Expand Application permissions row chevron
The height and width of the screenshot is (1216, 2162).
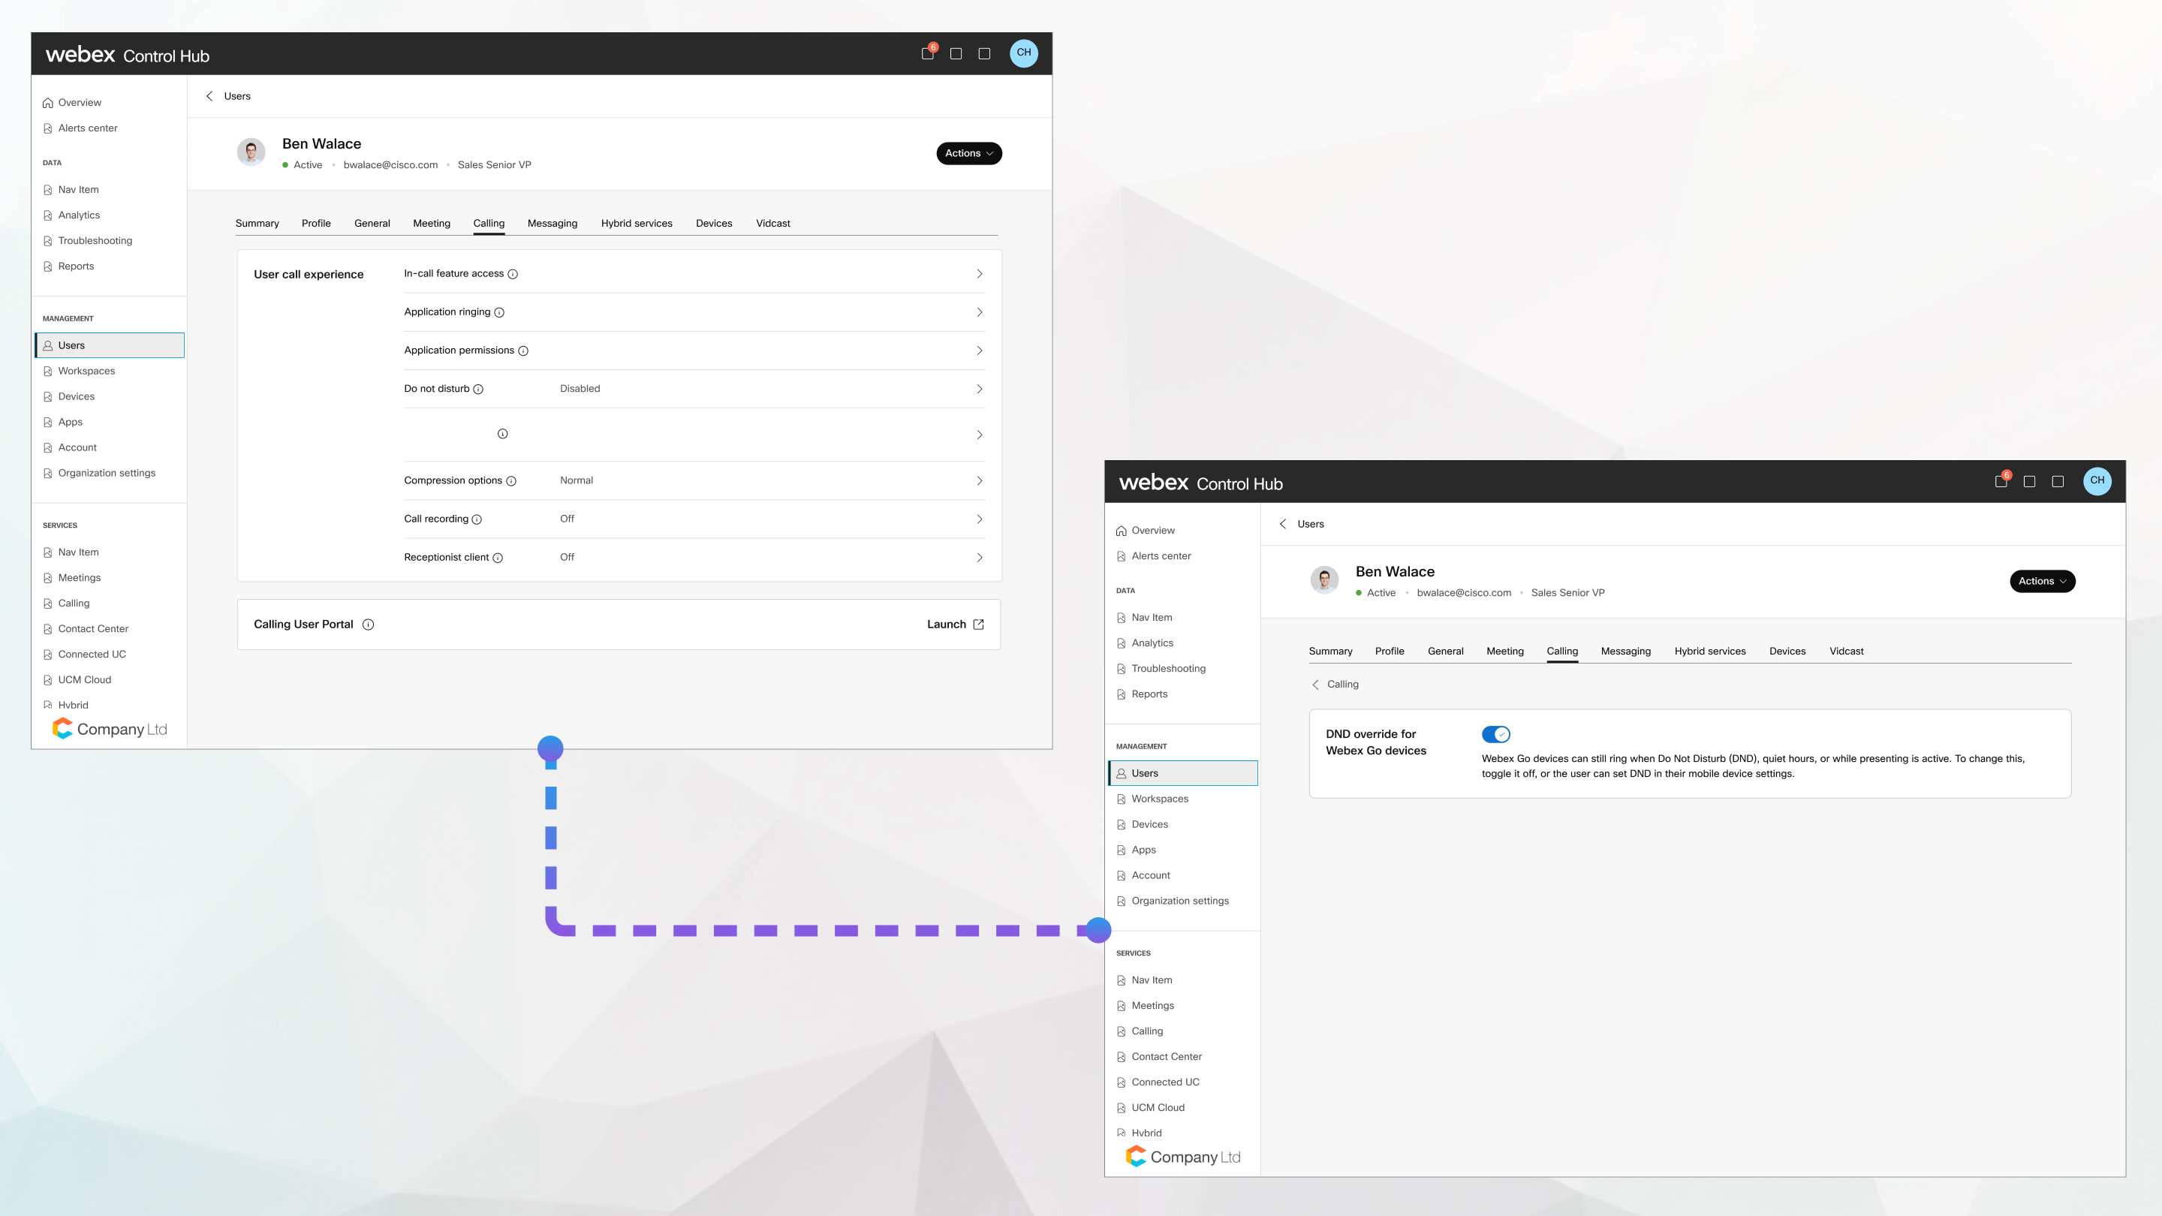[980, 351]
